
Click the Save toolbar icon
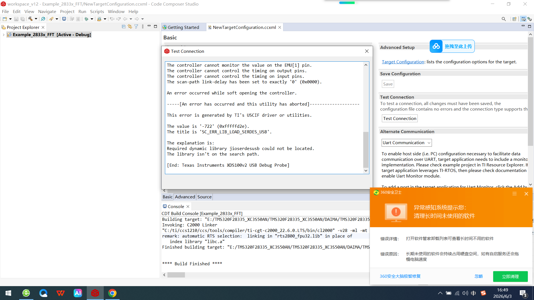[16, 19]
